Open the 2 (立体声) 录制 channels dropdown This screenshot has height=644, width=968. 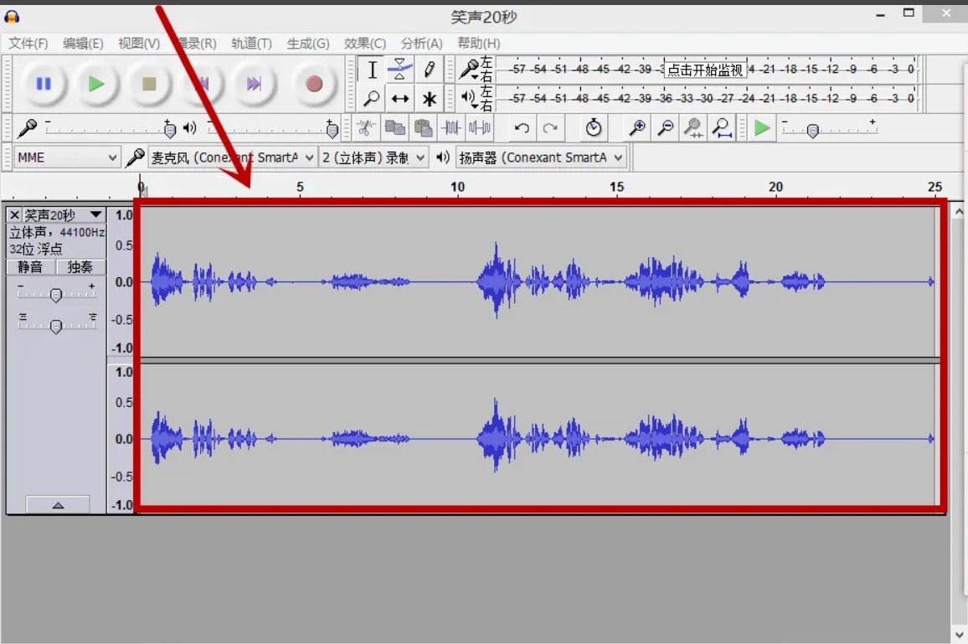point(373,157)
